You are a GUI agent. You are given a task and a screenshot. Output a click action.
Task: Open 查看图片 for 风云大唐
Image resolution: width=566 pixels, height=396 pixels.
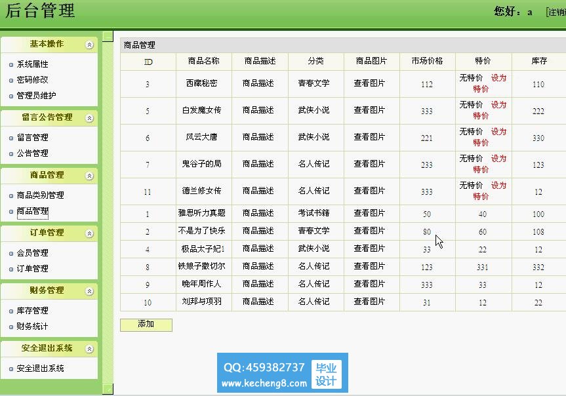369,137
